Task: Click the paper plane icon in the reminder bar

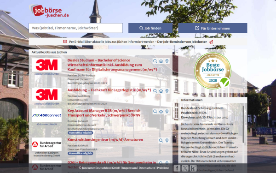Action: (211, 42)
